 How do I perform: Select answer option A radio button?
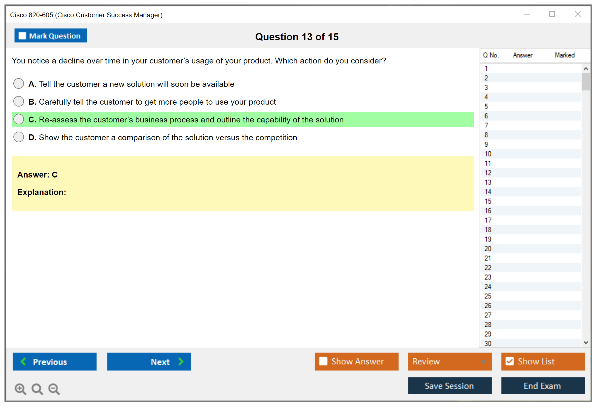coord(19,83)
